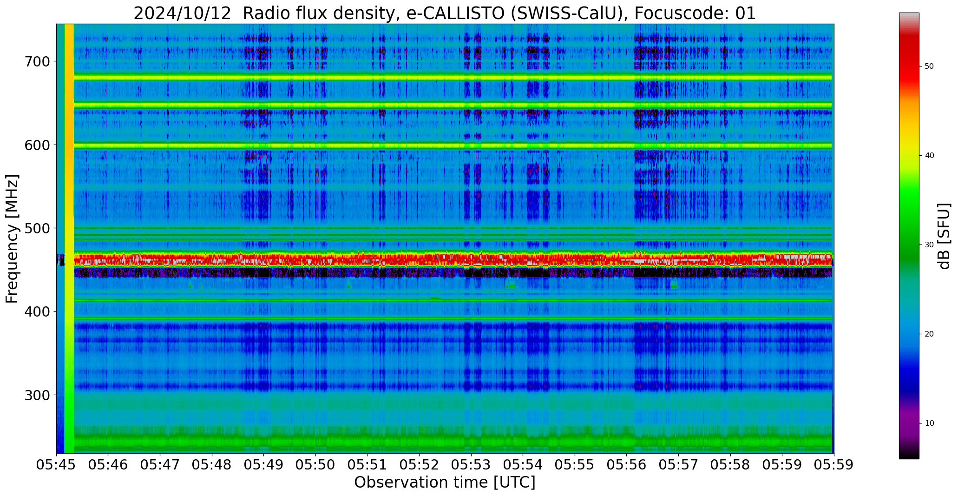Click the 05:58 time tick label
This screenshot has width=958, height=496.
[730, 464]
